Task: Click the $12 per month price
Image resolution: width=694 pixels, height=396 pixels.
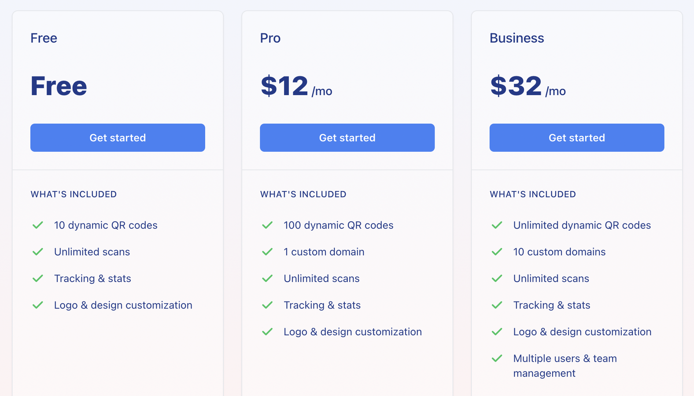Action: (295, 86)
